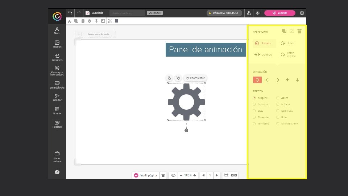
Task: Select the Entrada animation tab
Action: pyautogui.click(x=264, y=43)
